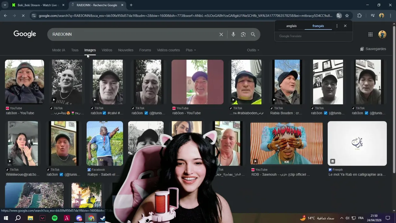The height and width of the screenshot is (223, 396).
Task: Go back with the browser back arrow
Action: [x=5, y=15]
